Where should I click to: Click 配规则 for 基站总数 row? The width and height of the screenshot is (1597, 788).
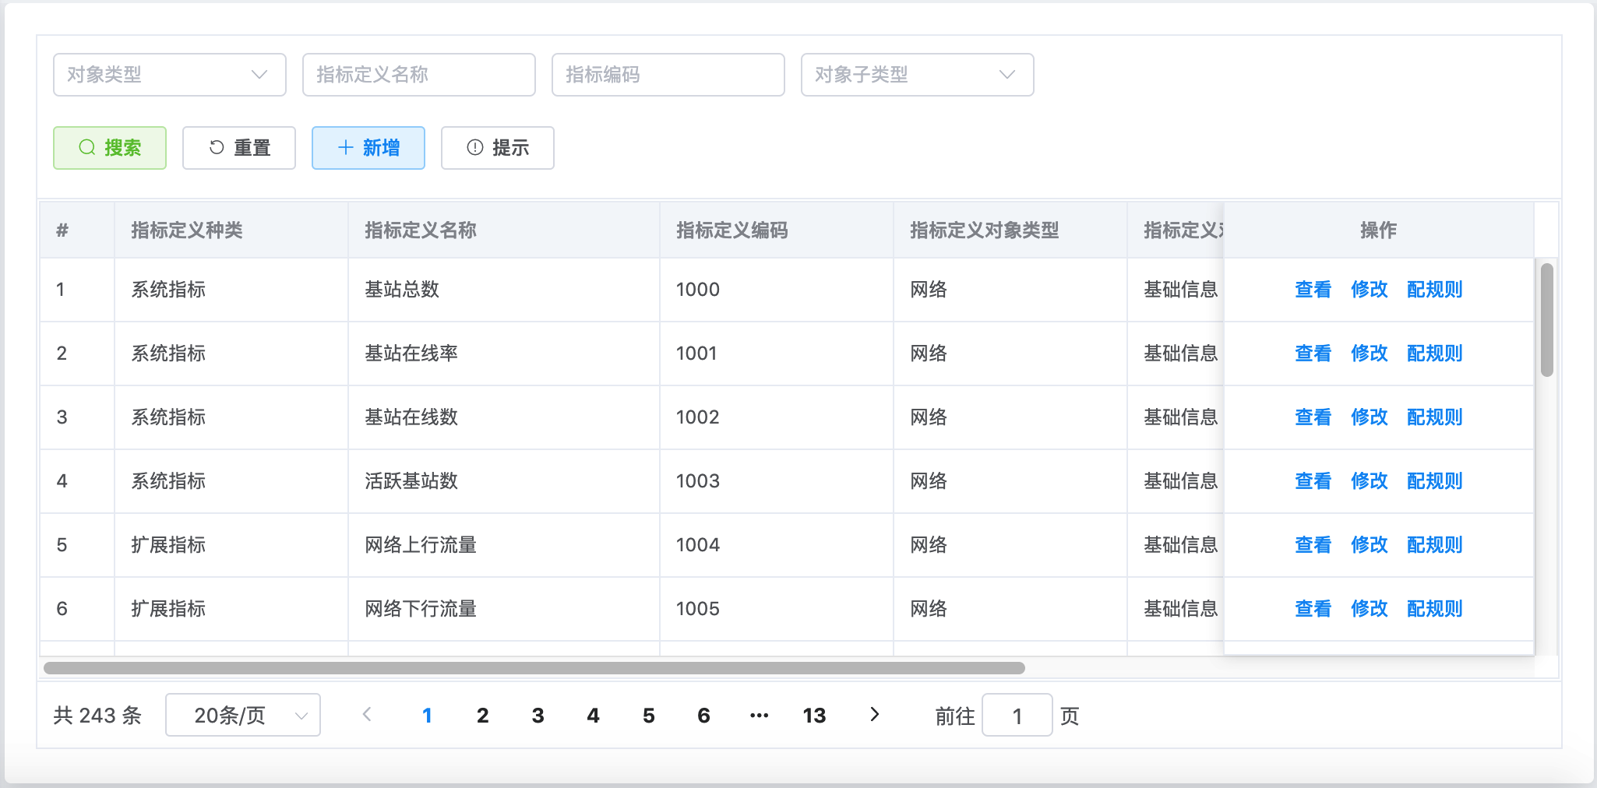1435,290
